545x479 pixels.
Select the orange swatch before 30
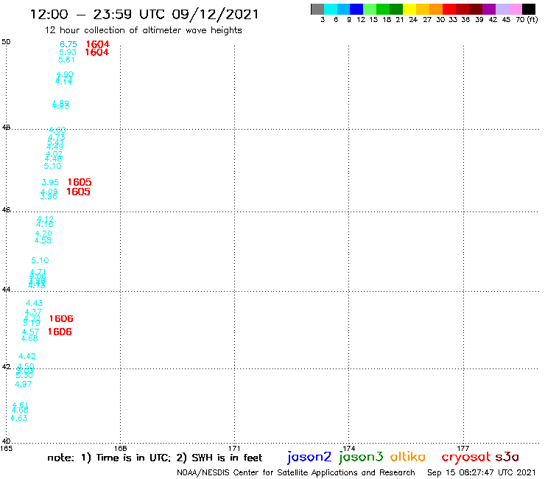tap(436, 9)
